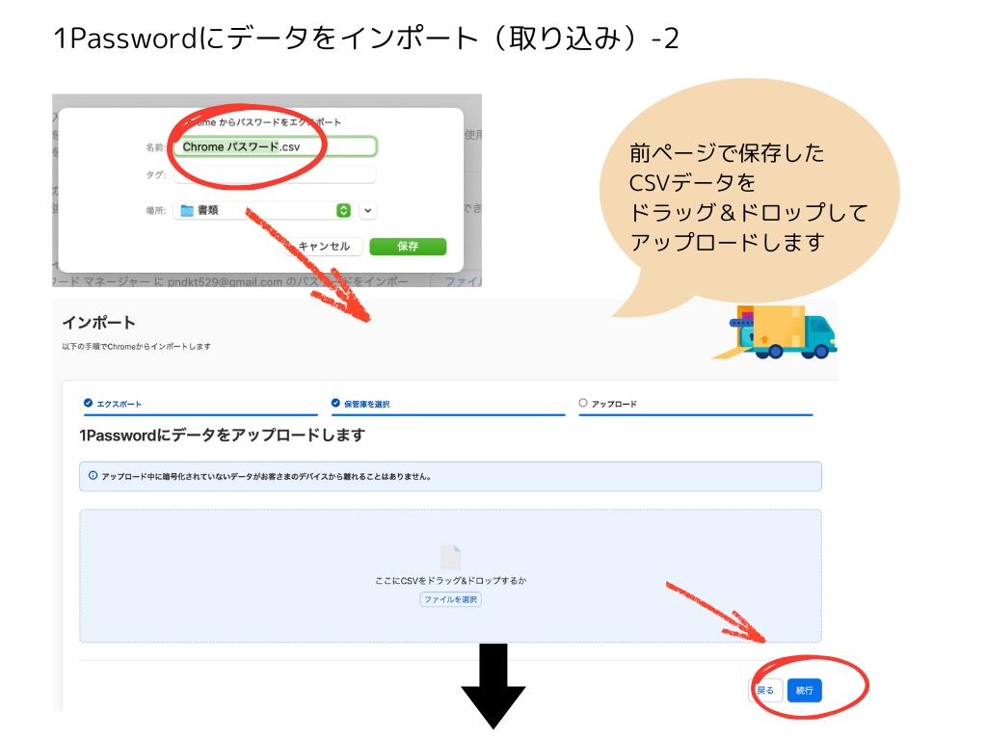Viewport: 987px width, 740px height.
Task: Click the checked エクスポート step icon
Action: (x=88, y=403)
